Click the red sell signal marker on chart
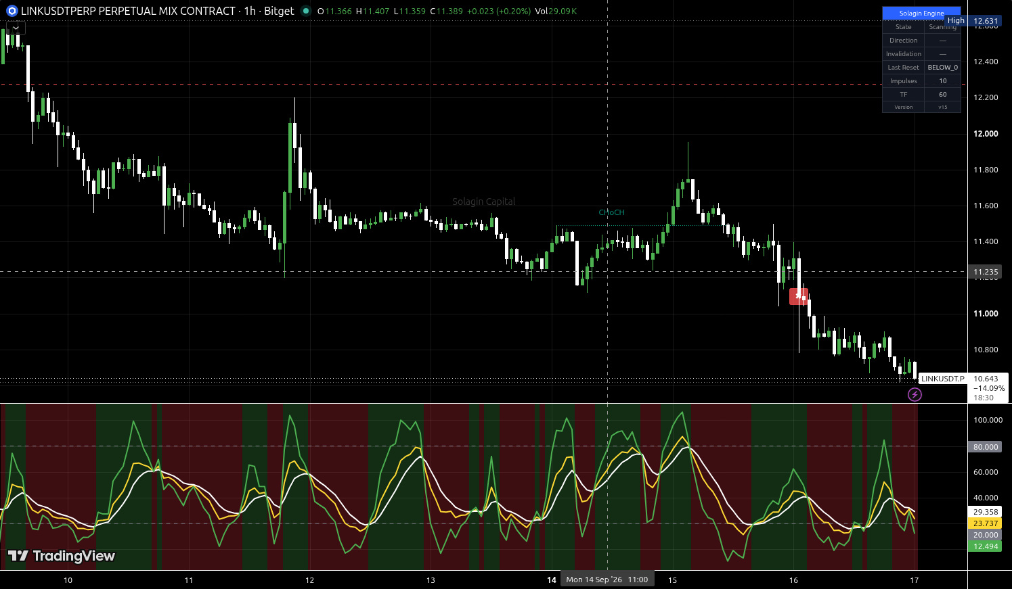Image resolution: width=1012 pixels, height=589 pixels. coord(799,296)
